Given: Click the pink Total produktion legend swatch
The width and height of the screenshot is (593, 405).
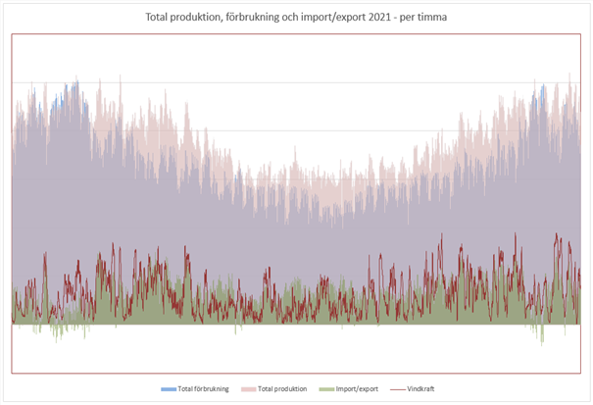Looking at the screenshot, I should (x=248, y=389).
